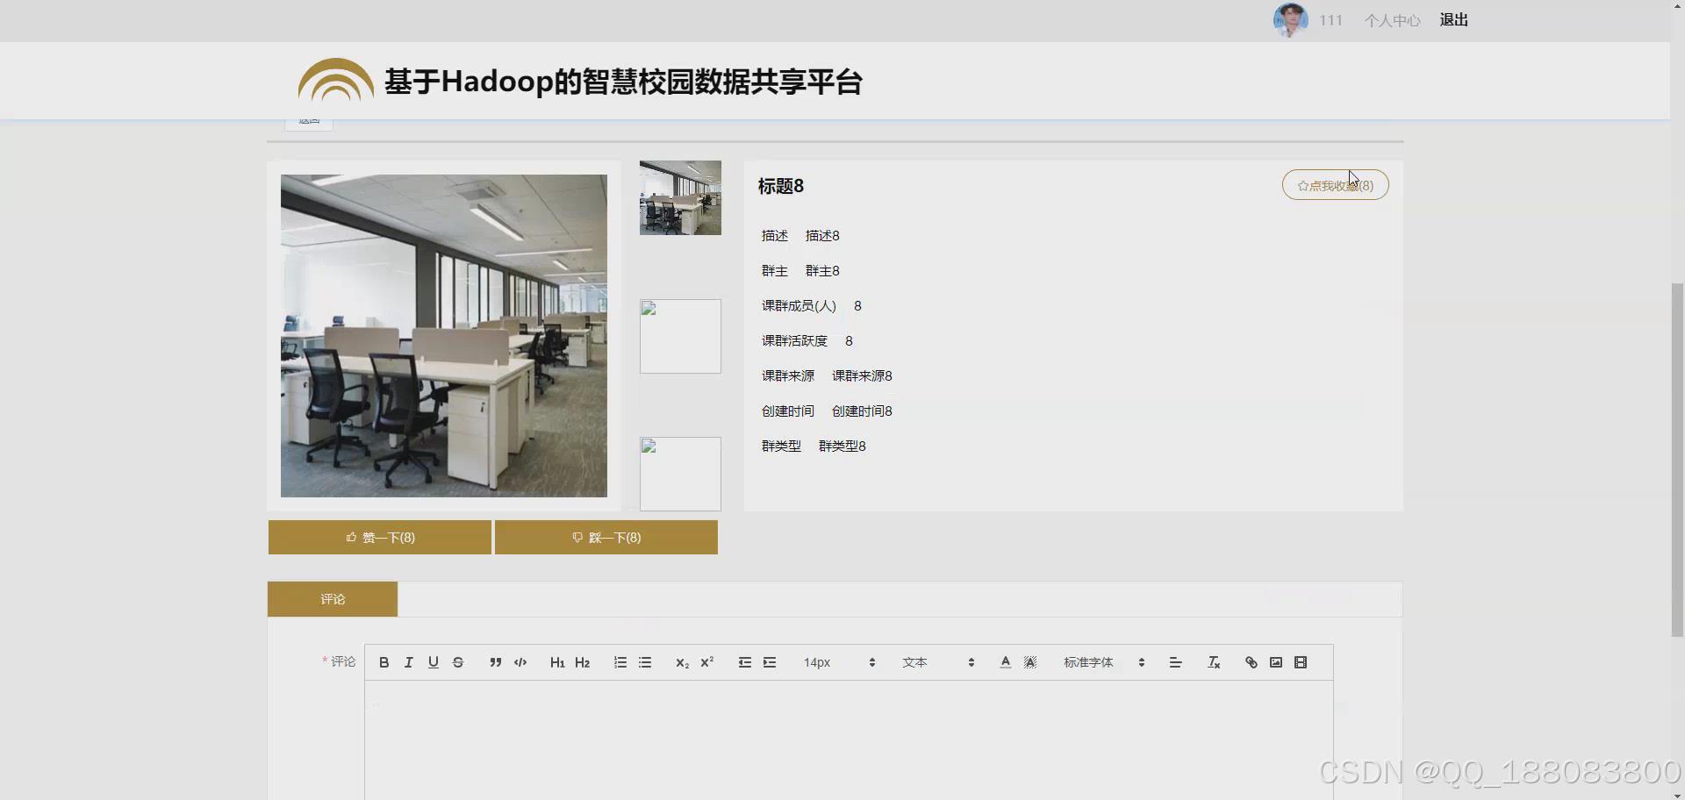Screen dimensions: 1685x800
Task: Open the 标准字体 font family dropdown
Action: 1097,662
